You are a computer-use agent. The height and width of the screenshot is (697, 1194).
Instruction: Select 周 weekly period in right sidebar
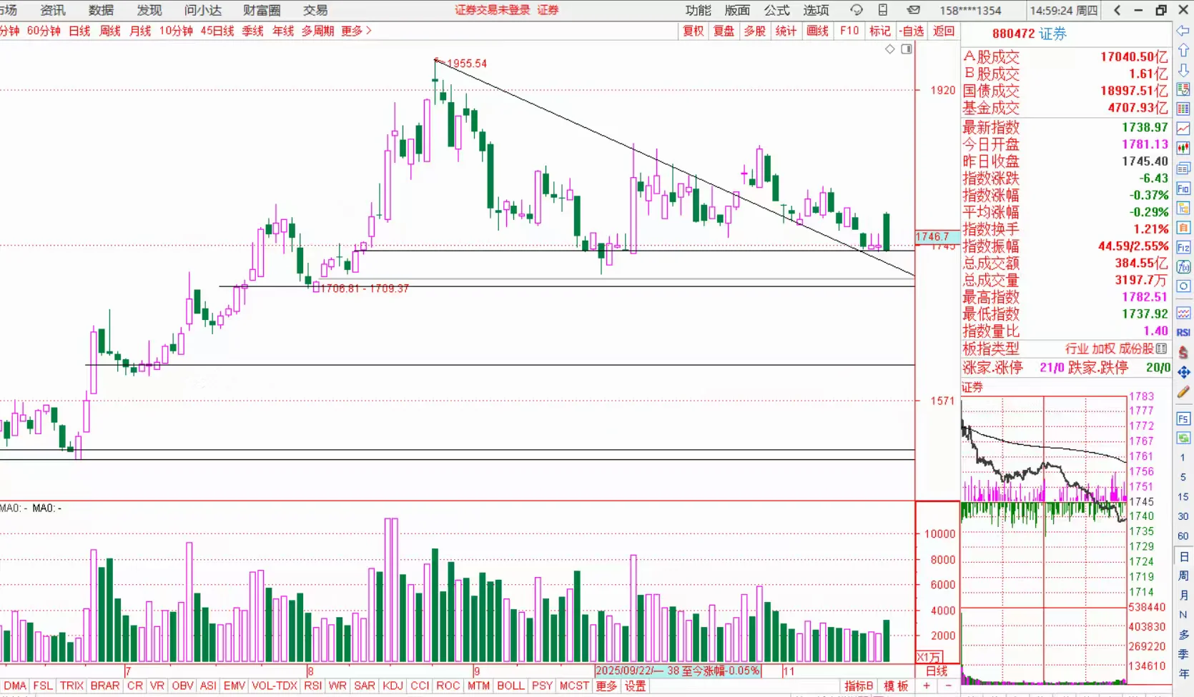[x=1183, y=576]
